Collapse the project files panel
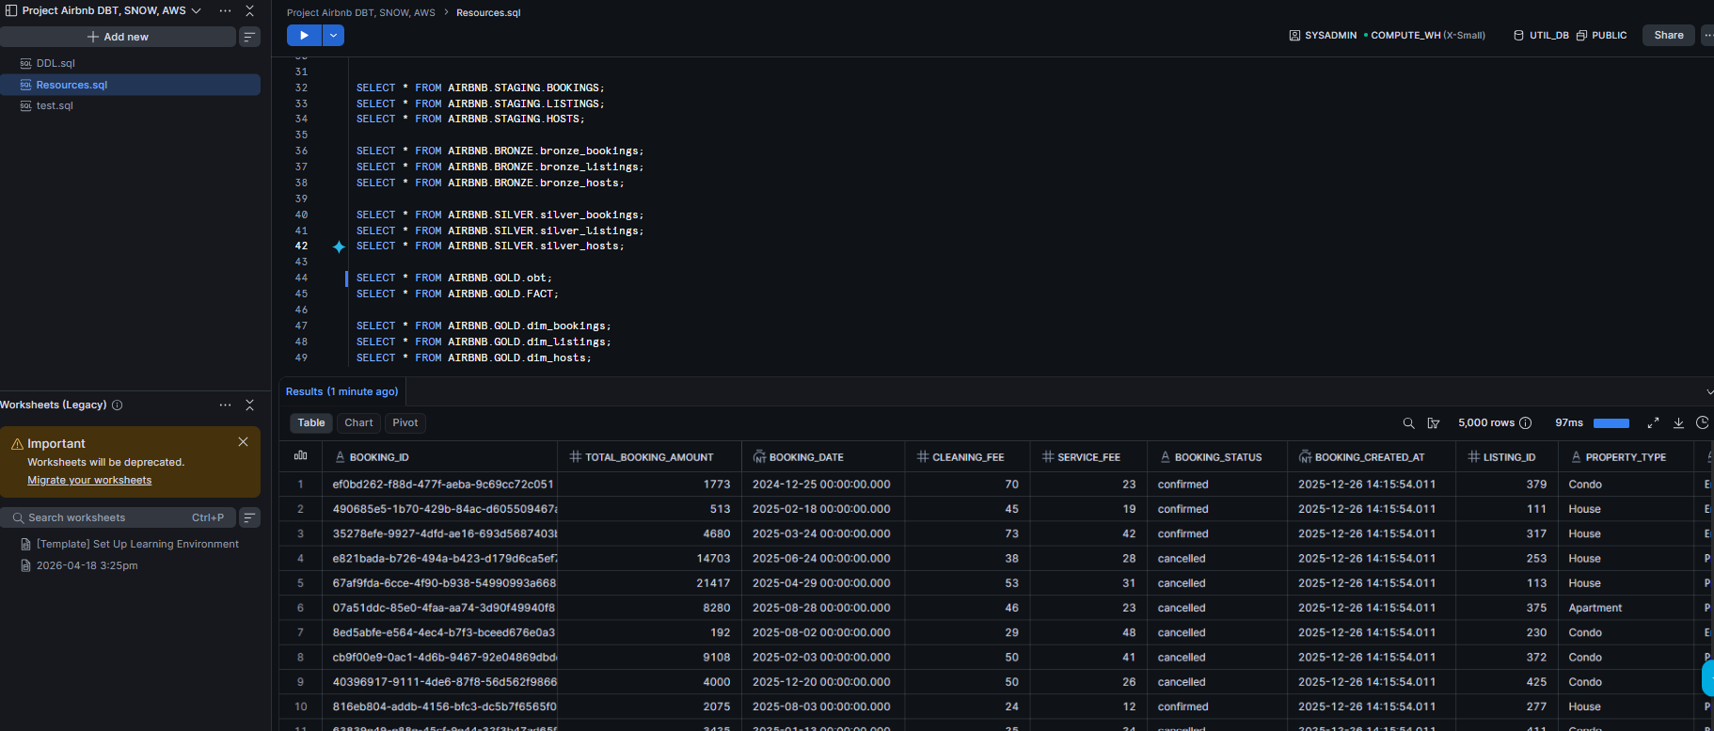1714x731 pixels. click(249, 10)
